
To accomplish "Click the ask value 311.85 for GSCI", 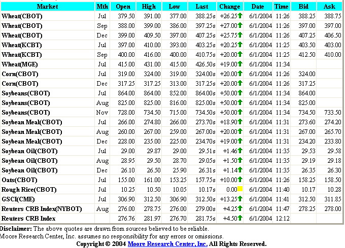I will [x=333, y=199].
